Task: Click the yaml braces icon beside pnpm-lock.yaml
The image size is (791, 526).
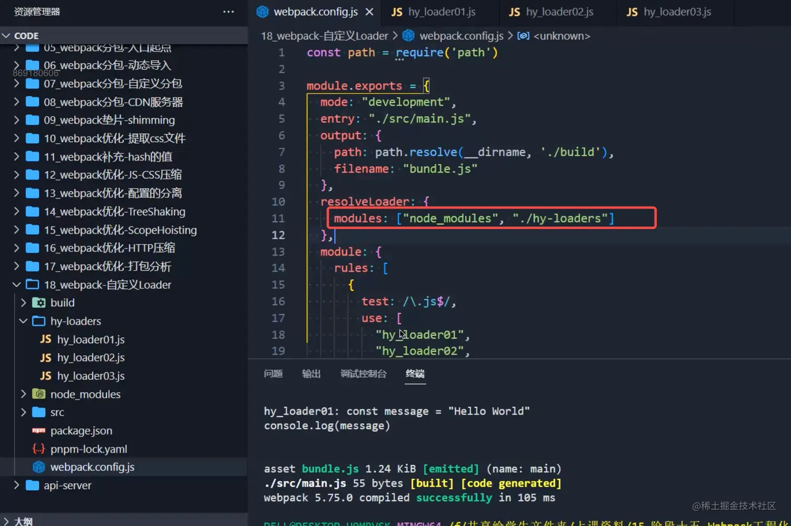Action: click(x=39, y=449)
